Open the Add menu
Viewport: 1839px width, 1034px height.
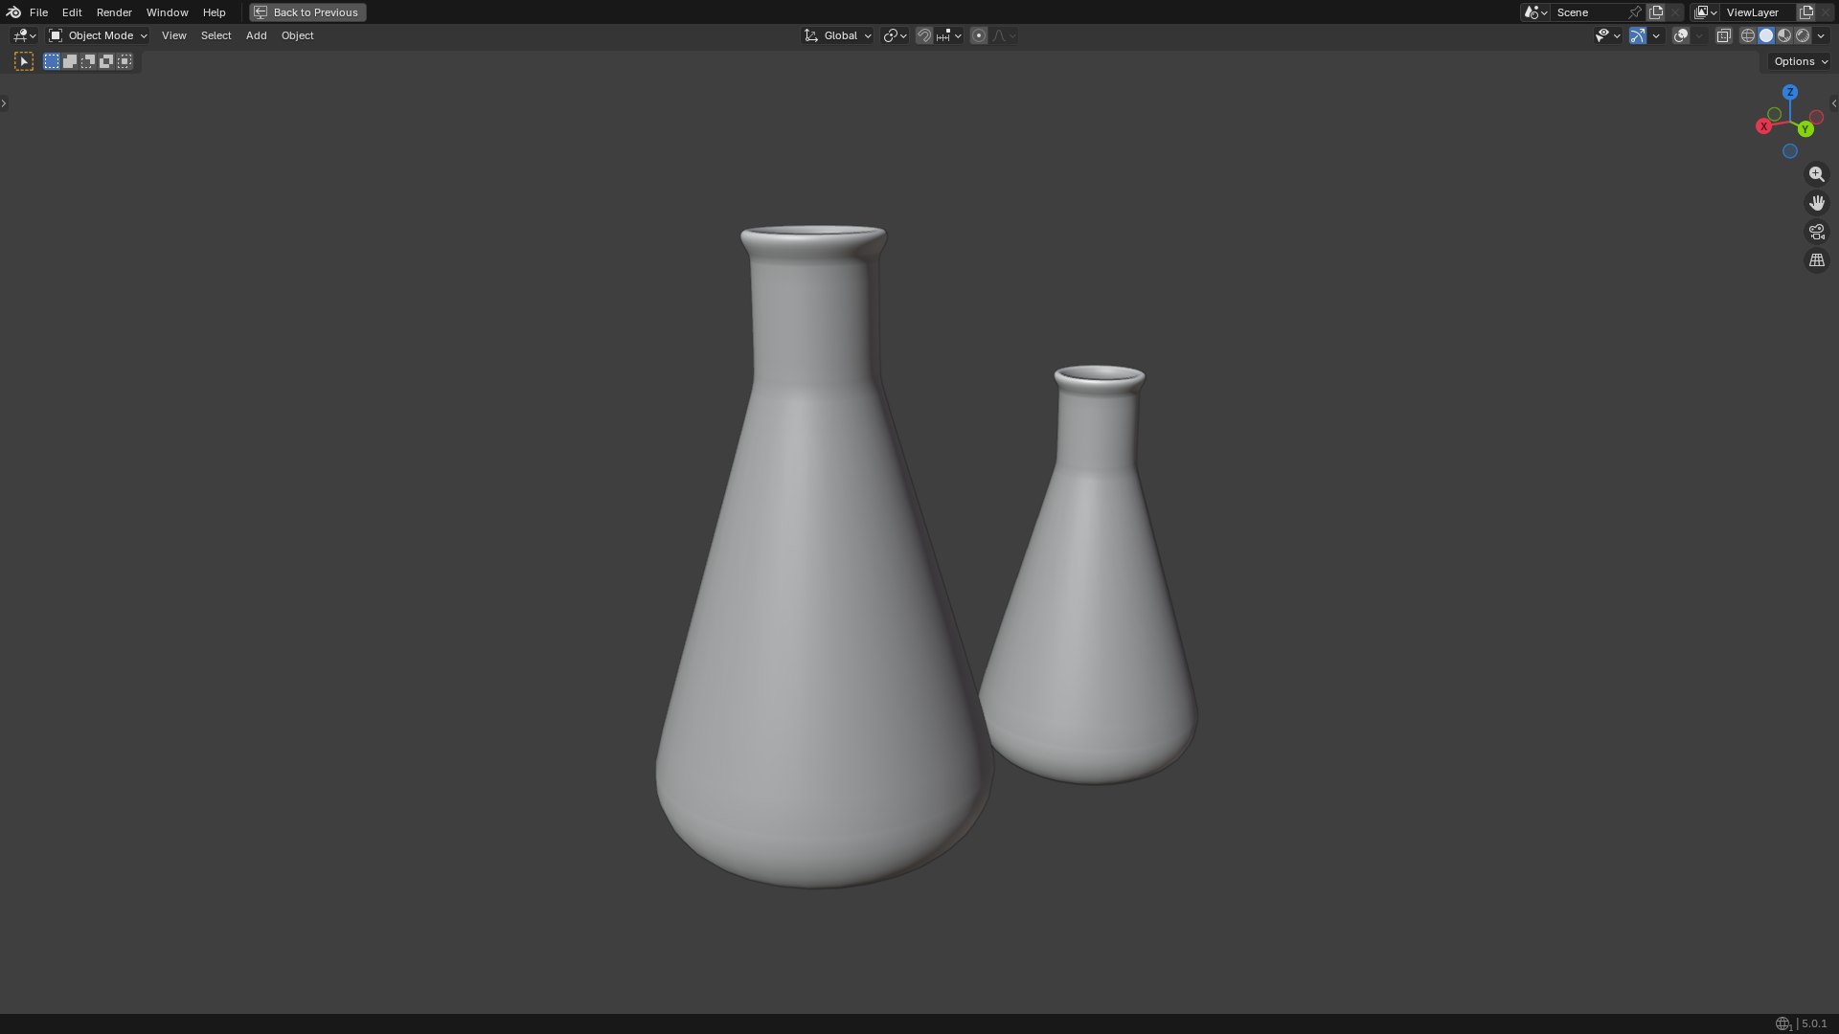[x=256, y=35]
